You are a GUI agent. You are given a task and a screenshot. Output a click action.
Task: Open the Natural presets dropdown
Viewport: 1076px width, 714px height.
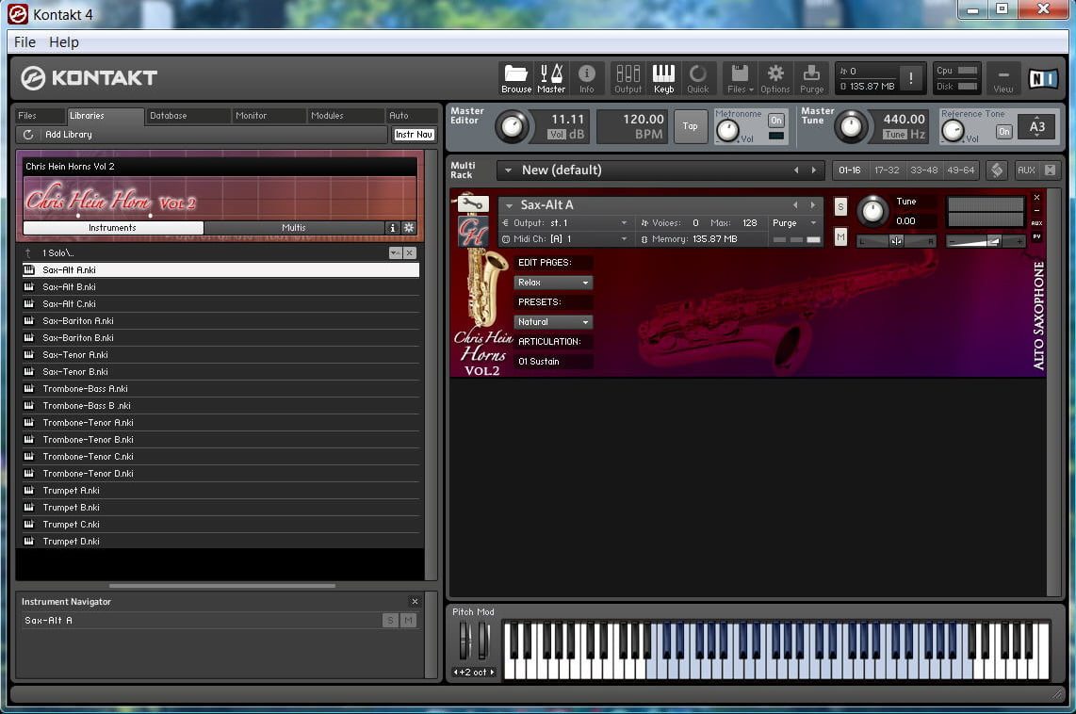553,322
